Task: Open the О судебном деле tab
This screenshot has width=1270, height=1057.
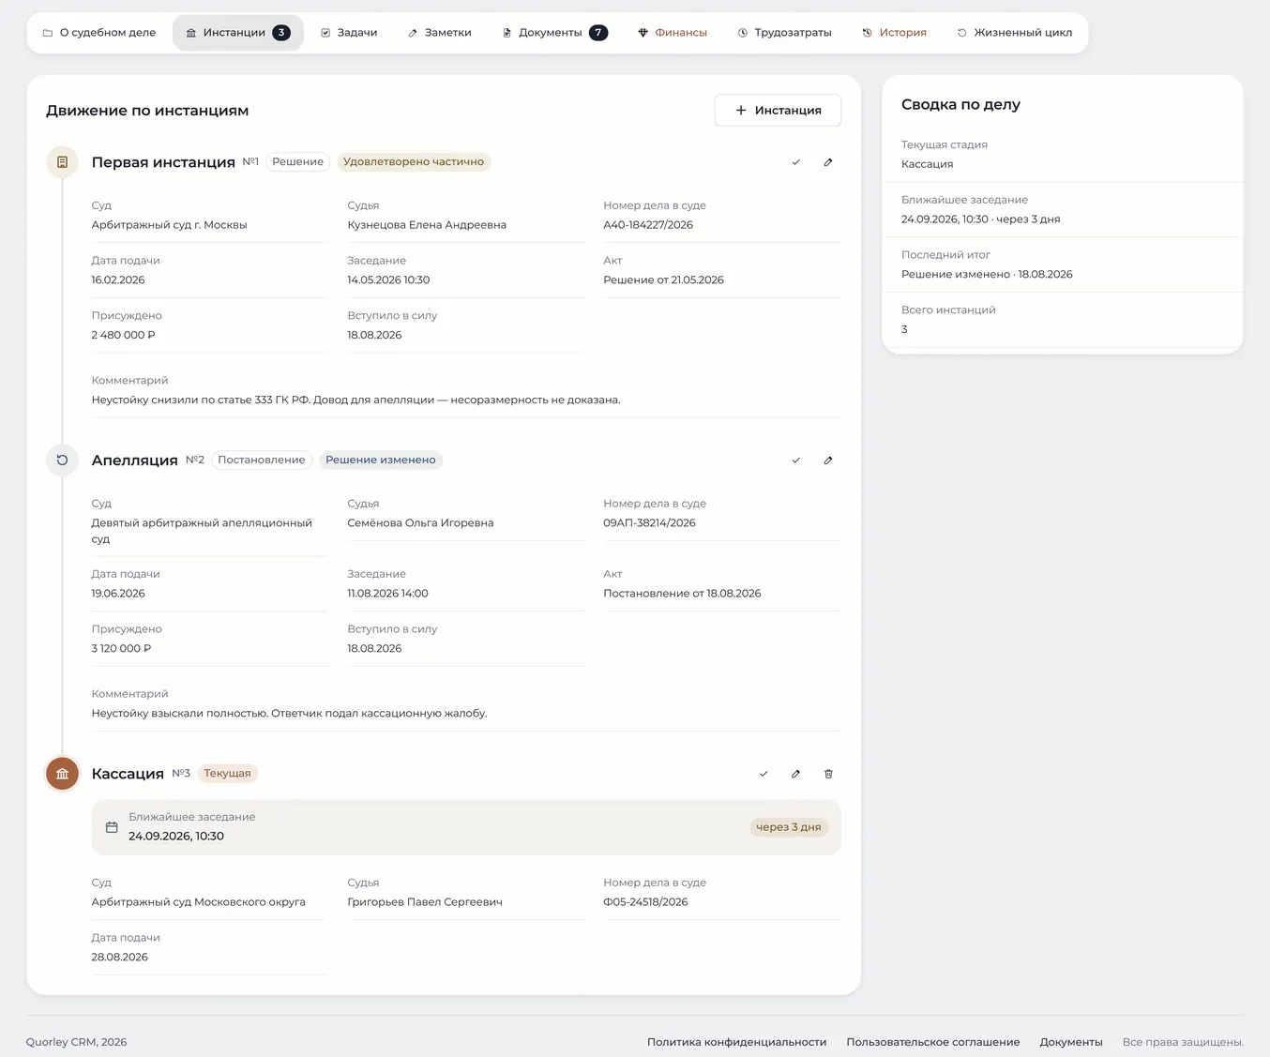Action: pyautogui.click(x=99, y=33)
